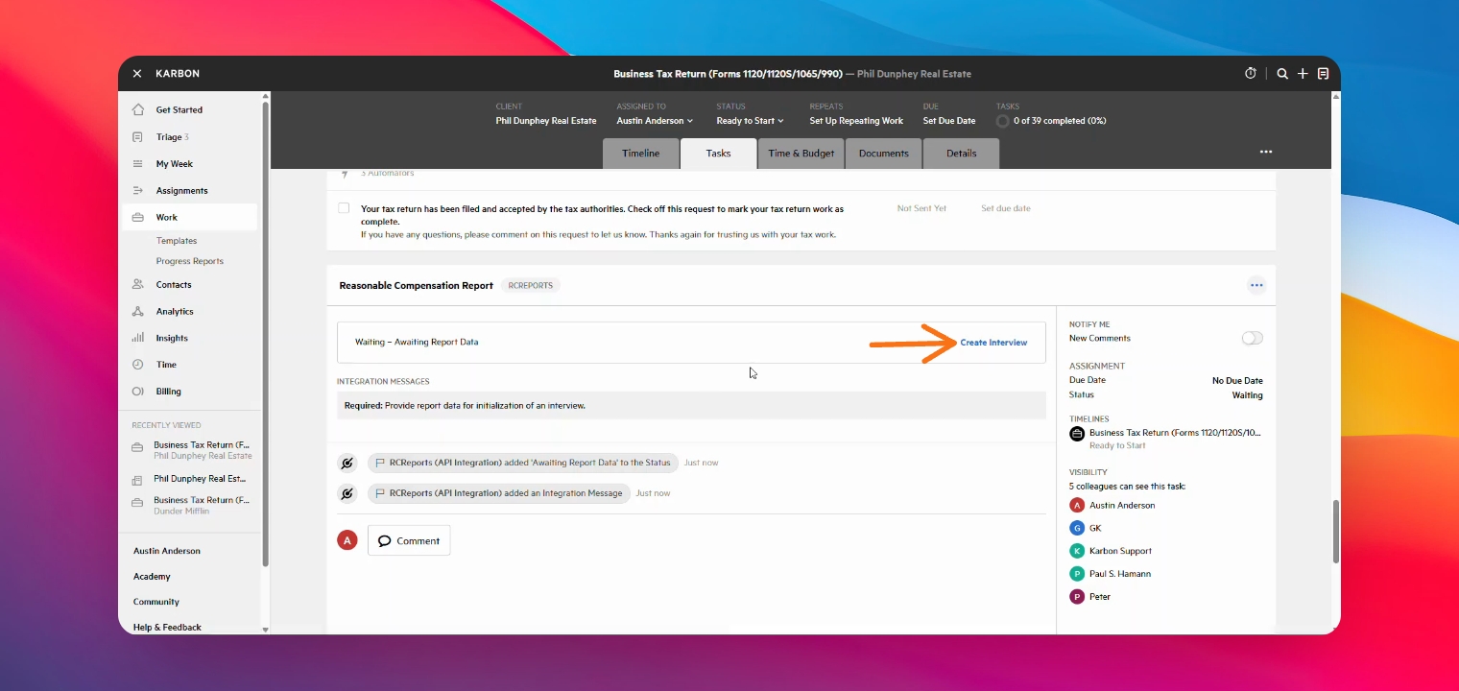1459x691 pixels.
Task: Click the Work briefcase icon
Action: coord(138,218)
